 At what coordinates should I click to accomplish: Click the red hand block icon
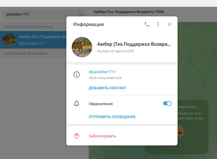click(x=77, y=136)
